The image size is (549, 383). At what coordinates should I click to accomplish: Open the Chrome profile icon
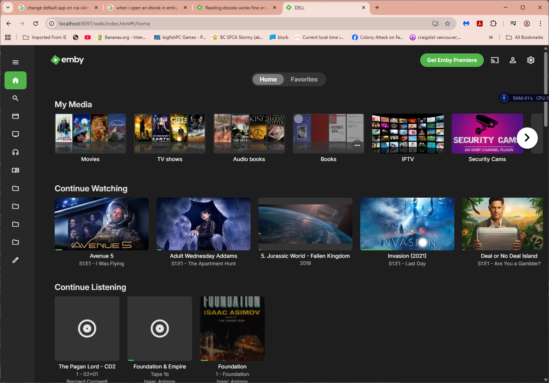pyautogui.click(x=527, y=24)
